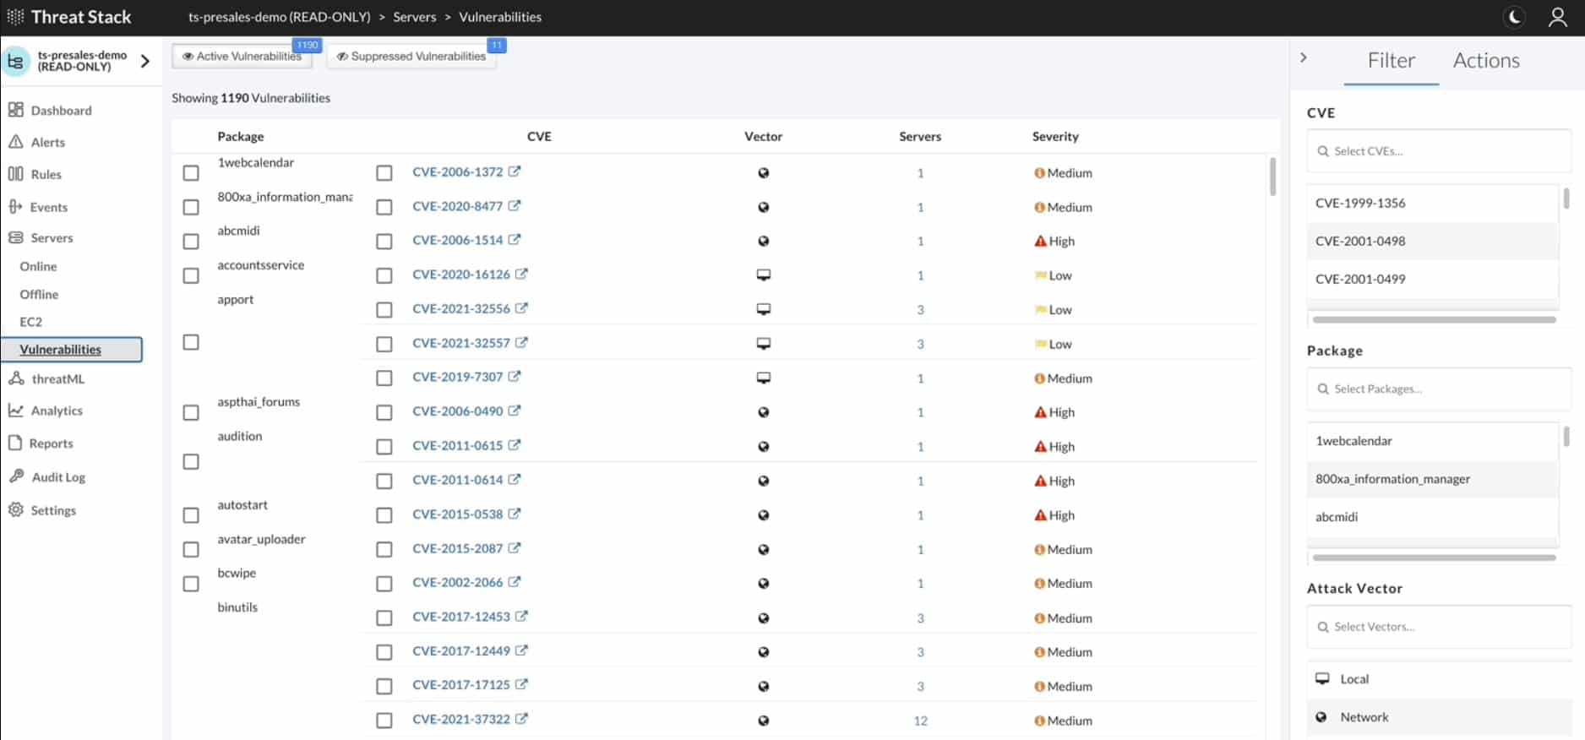Viewport: 1585px width, 740px height.
Task: Click local vector icon for CVE-2020-16126
Action: 764,275
